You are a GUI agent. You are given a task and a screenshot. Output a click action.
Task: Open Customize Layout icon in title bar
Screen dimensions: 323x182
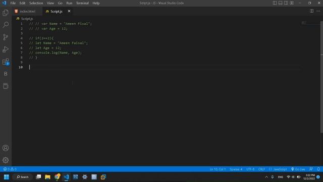(x=292, y=3)
